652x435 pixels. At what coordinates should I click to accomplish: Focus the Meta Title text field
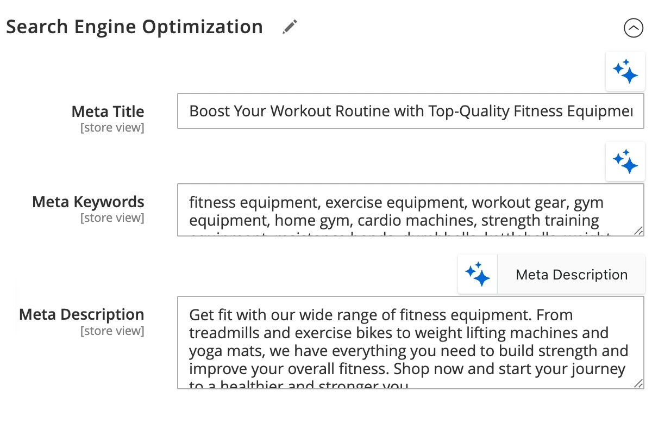[x=410, y=111]
